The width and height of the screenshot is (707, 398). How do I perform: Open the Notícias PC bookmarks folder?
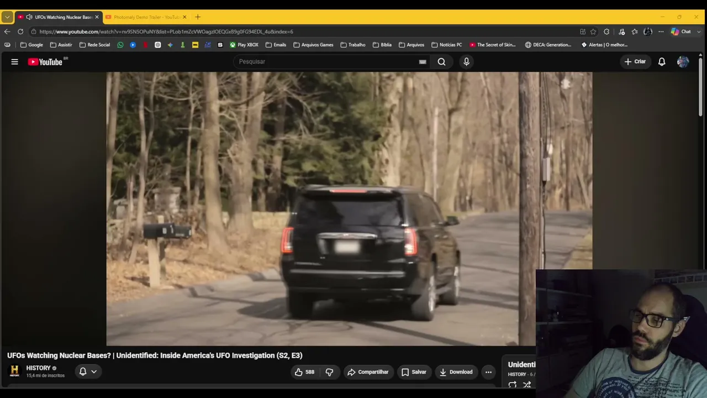(x=447, y=45)
